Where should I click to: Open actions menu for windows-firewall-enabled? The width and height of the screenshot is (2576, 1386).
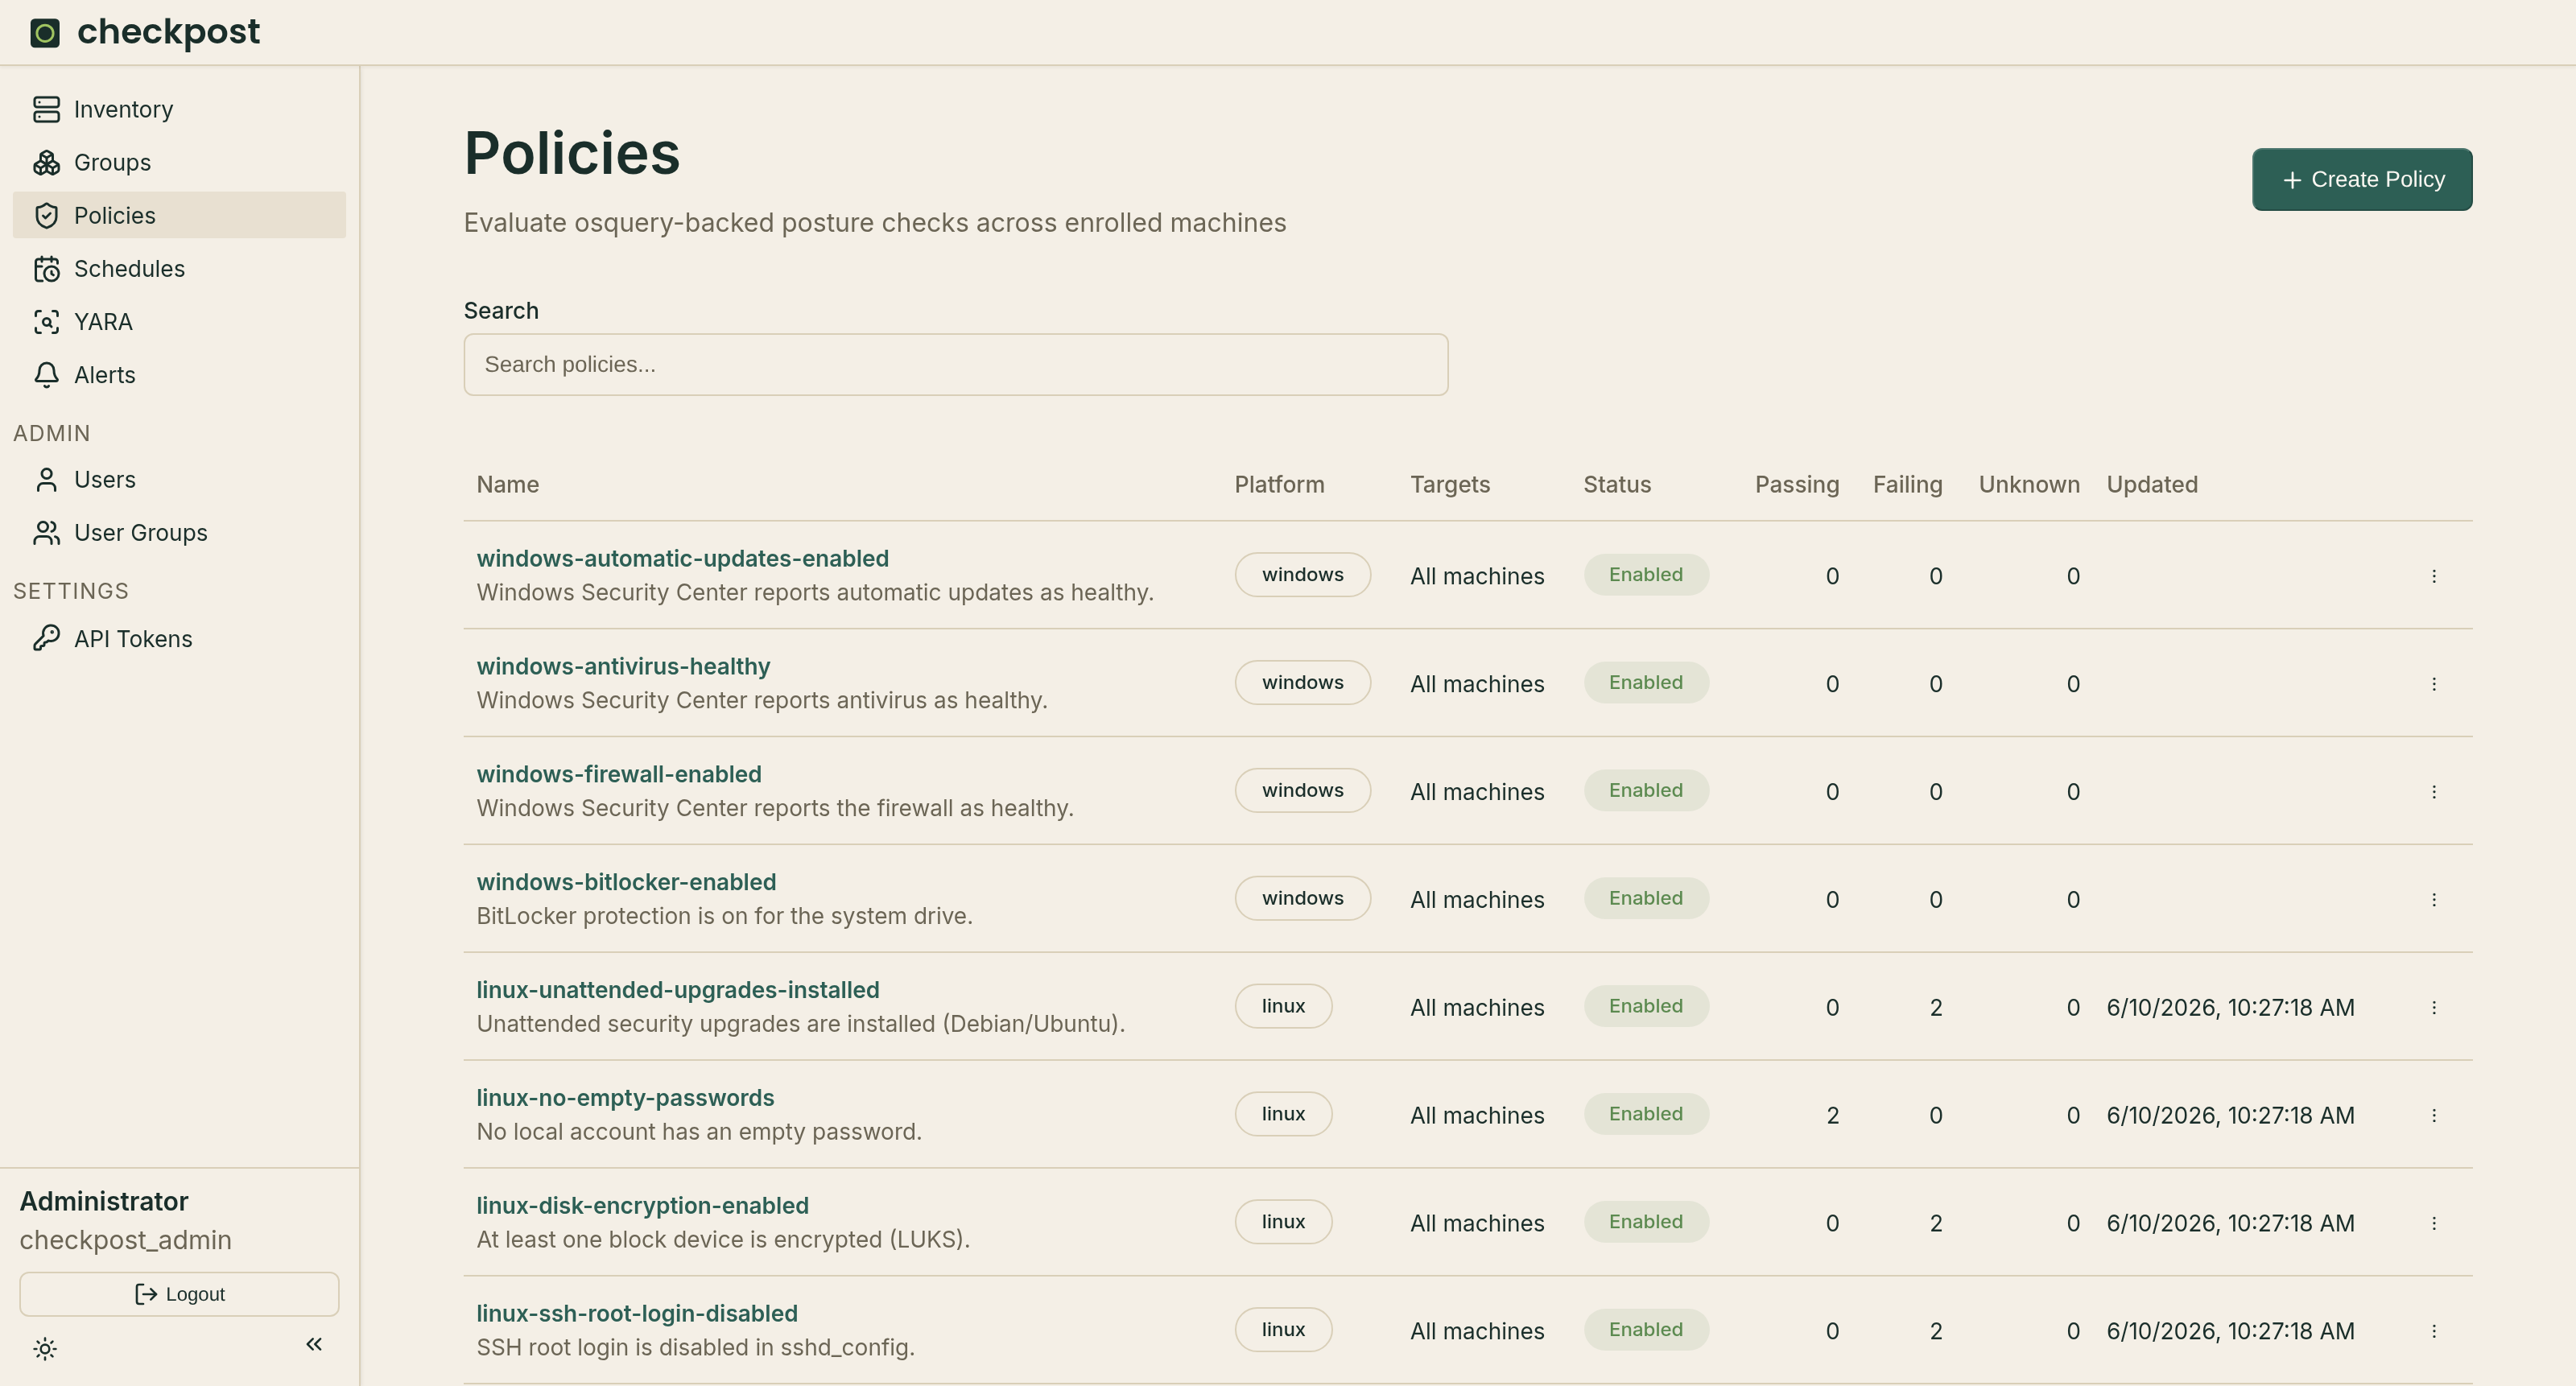(x=2433, y=792)
